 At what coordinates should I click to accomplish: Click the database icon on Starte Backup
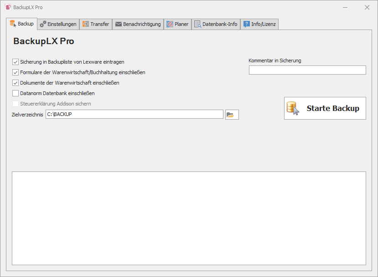[293, 108]
